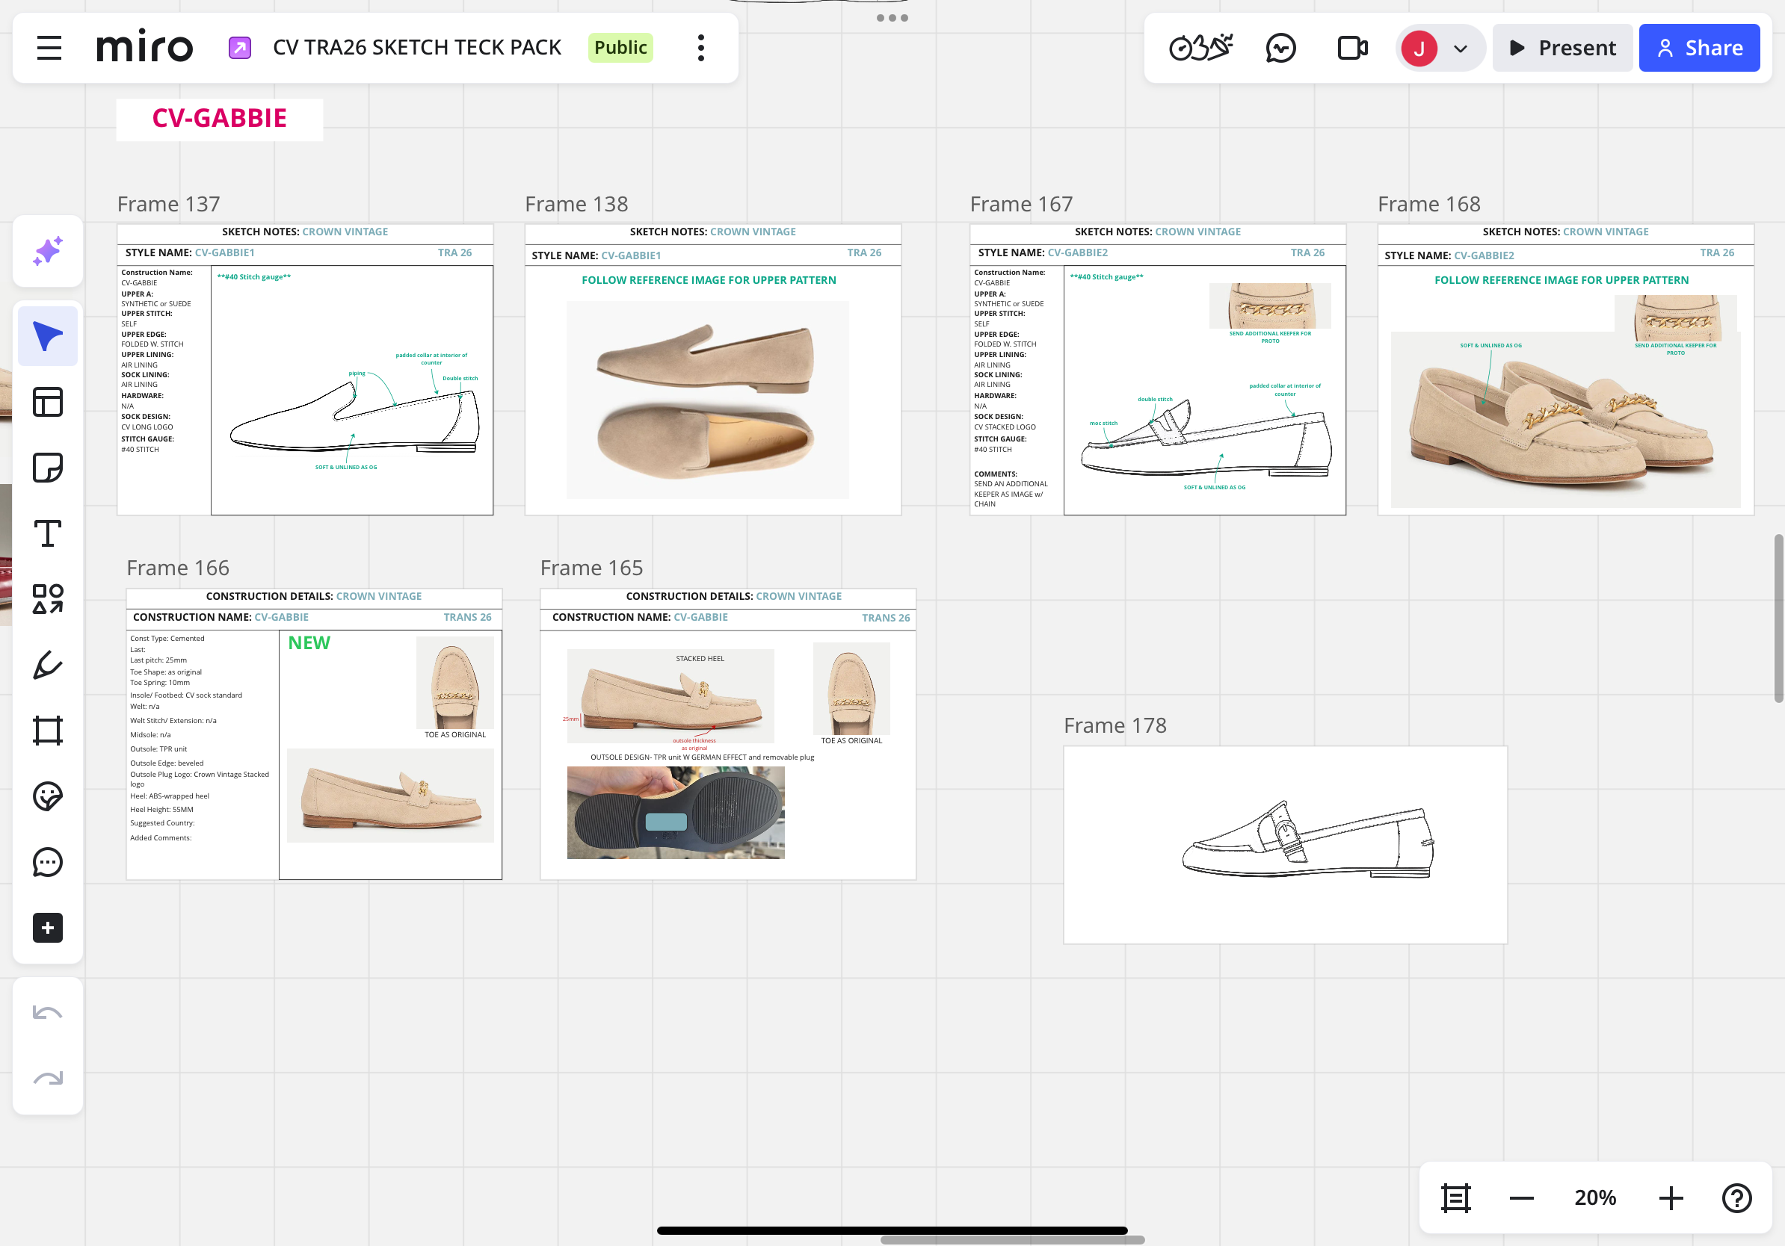Open the frames list panel at the bottom right
The height and width of the screenshot is (1246, 1785).
(1455, 1198)
